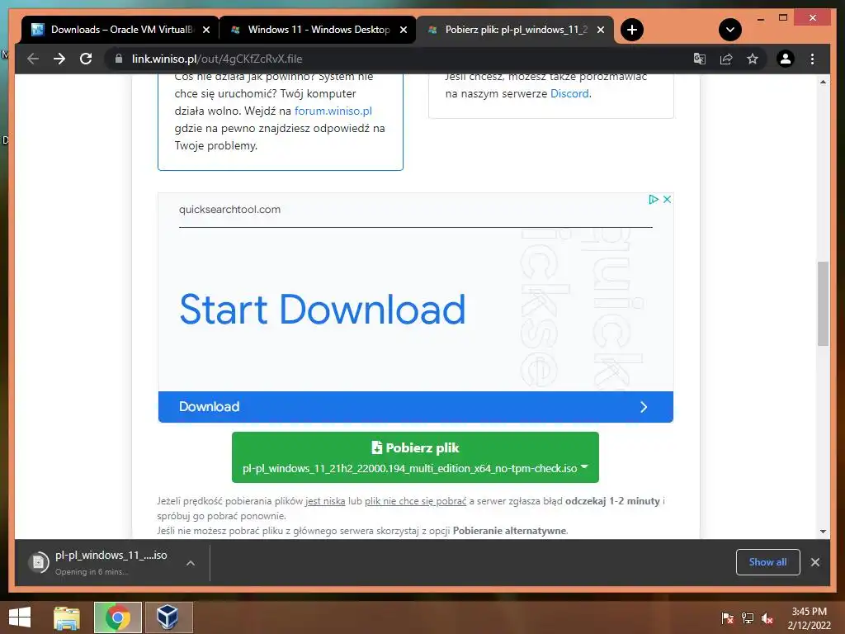The image size is (845, 634).
Task: Click the 'jest niska' underlined link
Action: click(x=325, y=501)
